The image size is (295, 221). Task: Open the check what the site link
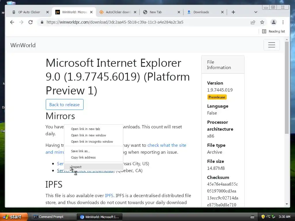click(x=167, y=145)
